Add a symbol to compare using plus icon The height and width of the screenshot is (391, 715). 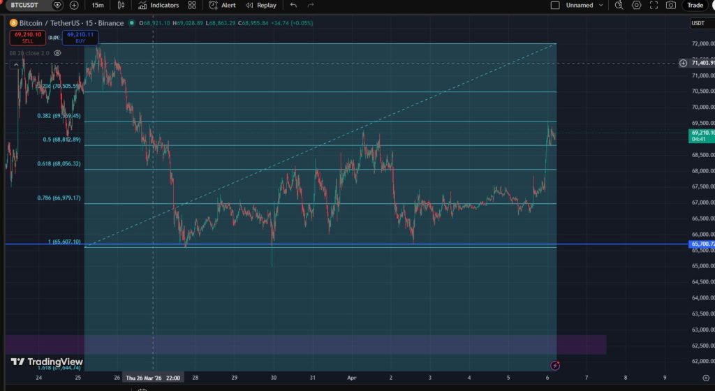[74, 5]
